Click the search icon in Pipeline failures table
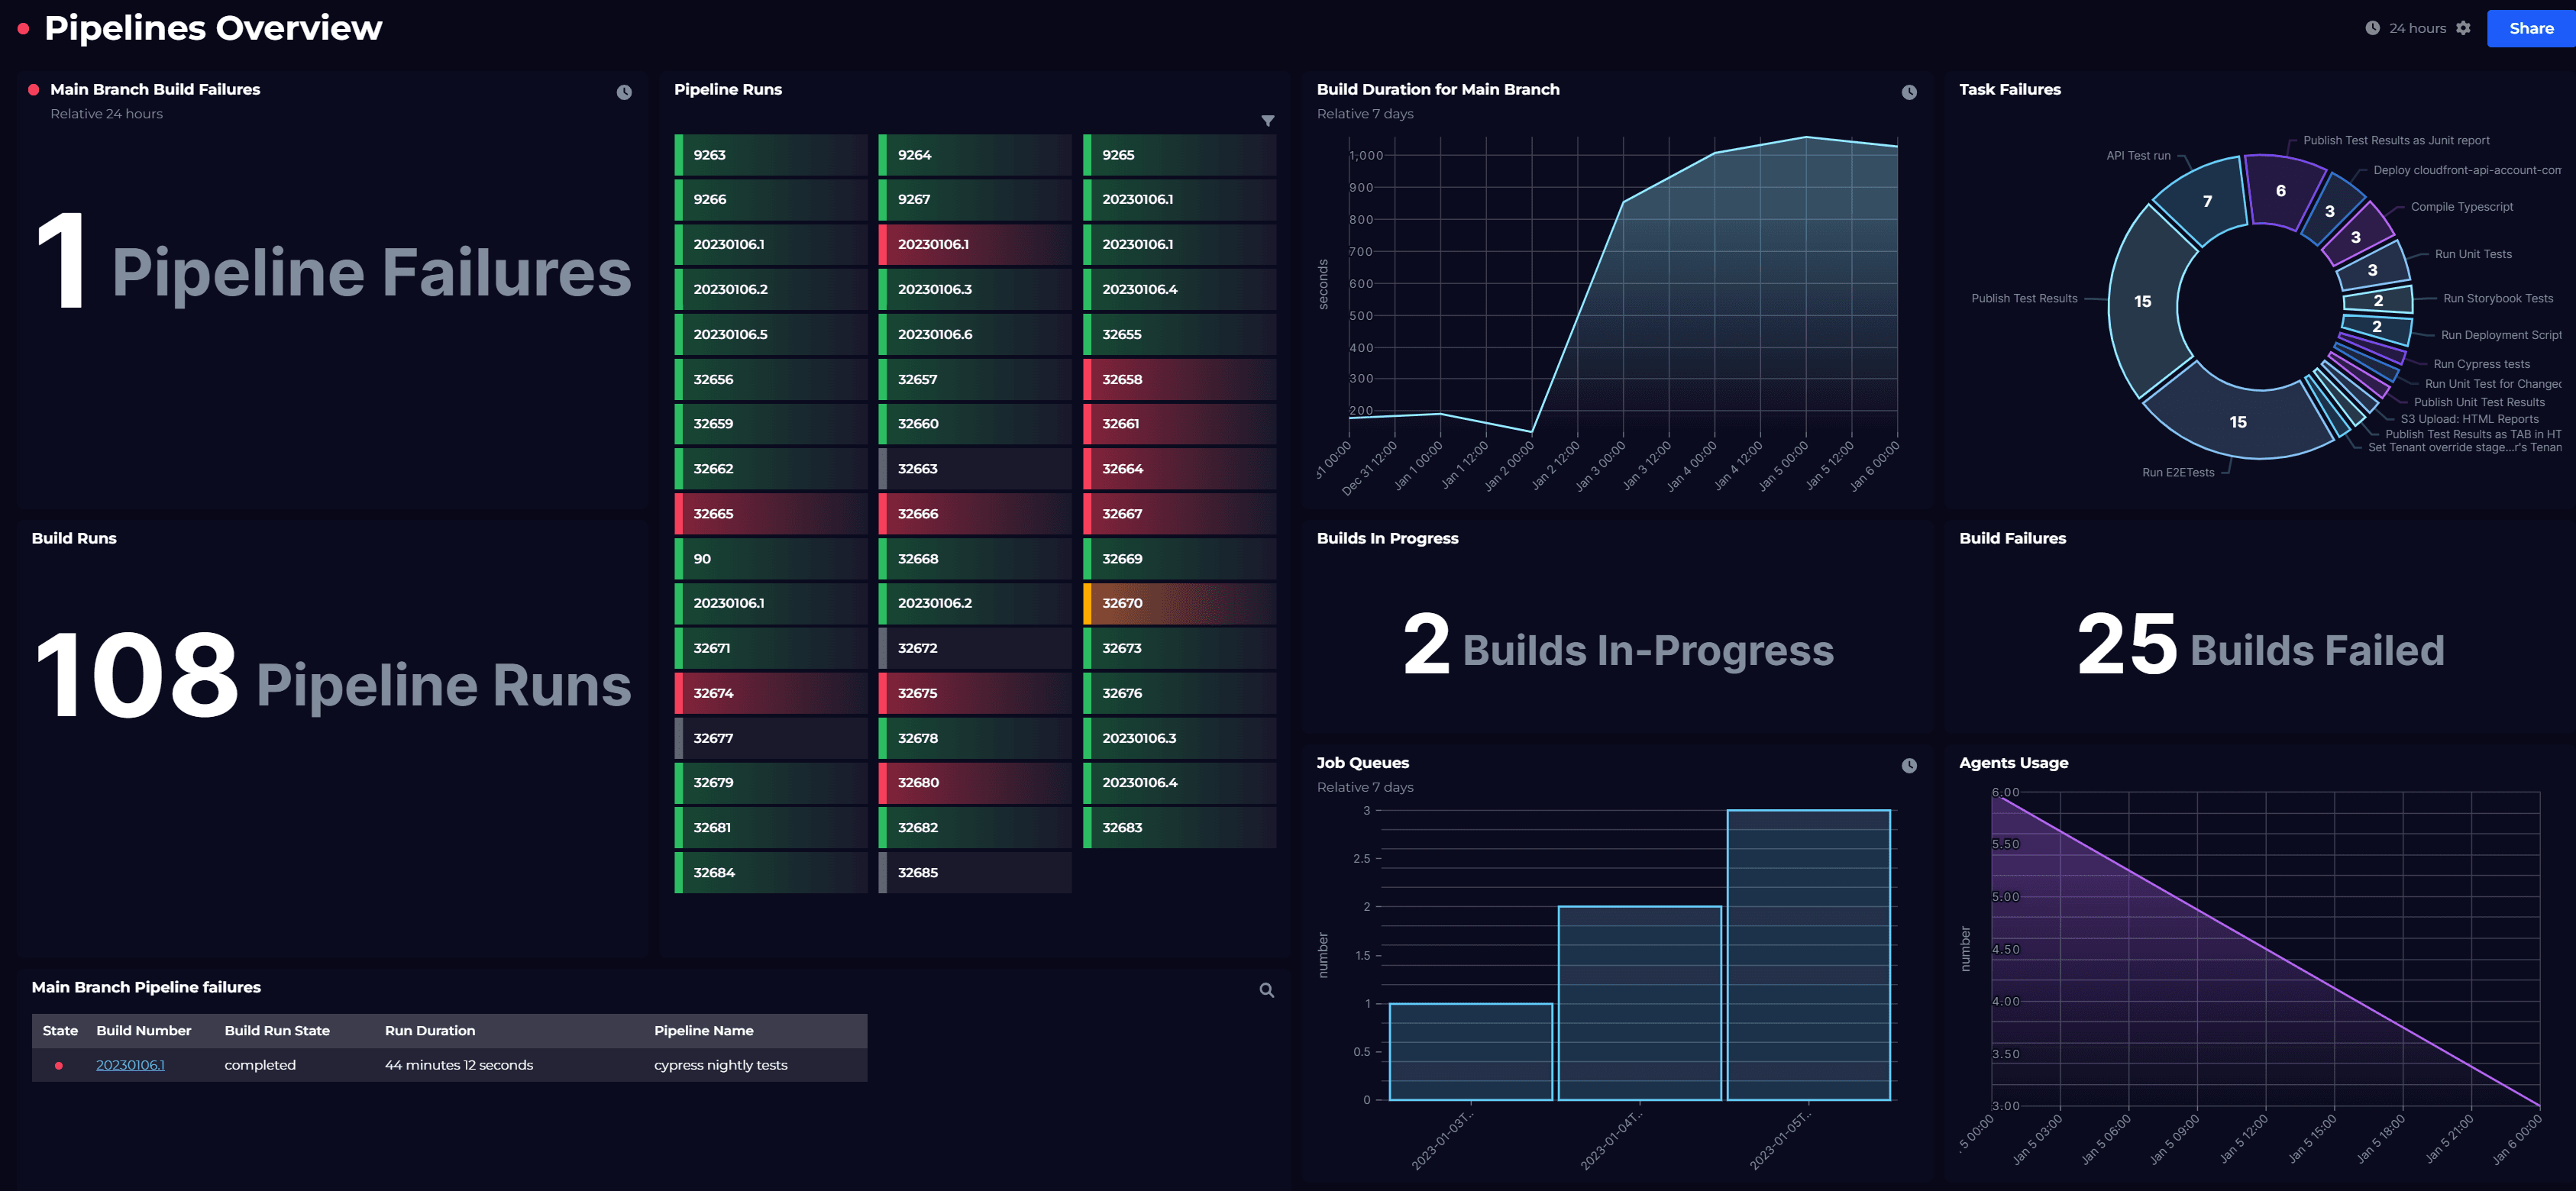 1266,990
